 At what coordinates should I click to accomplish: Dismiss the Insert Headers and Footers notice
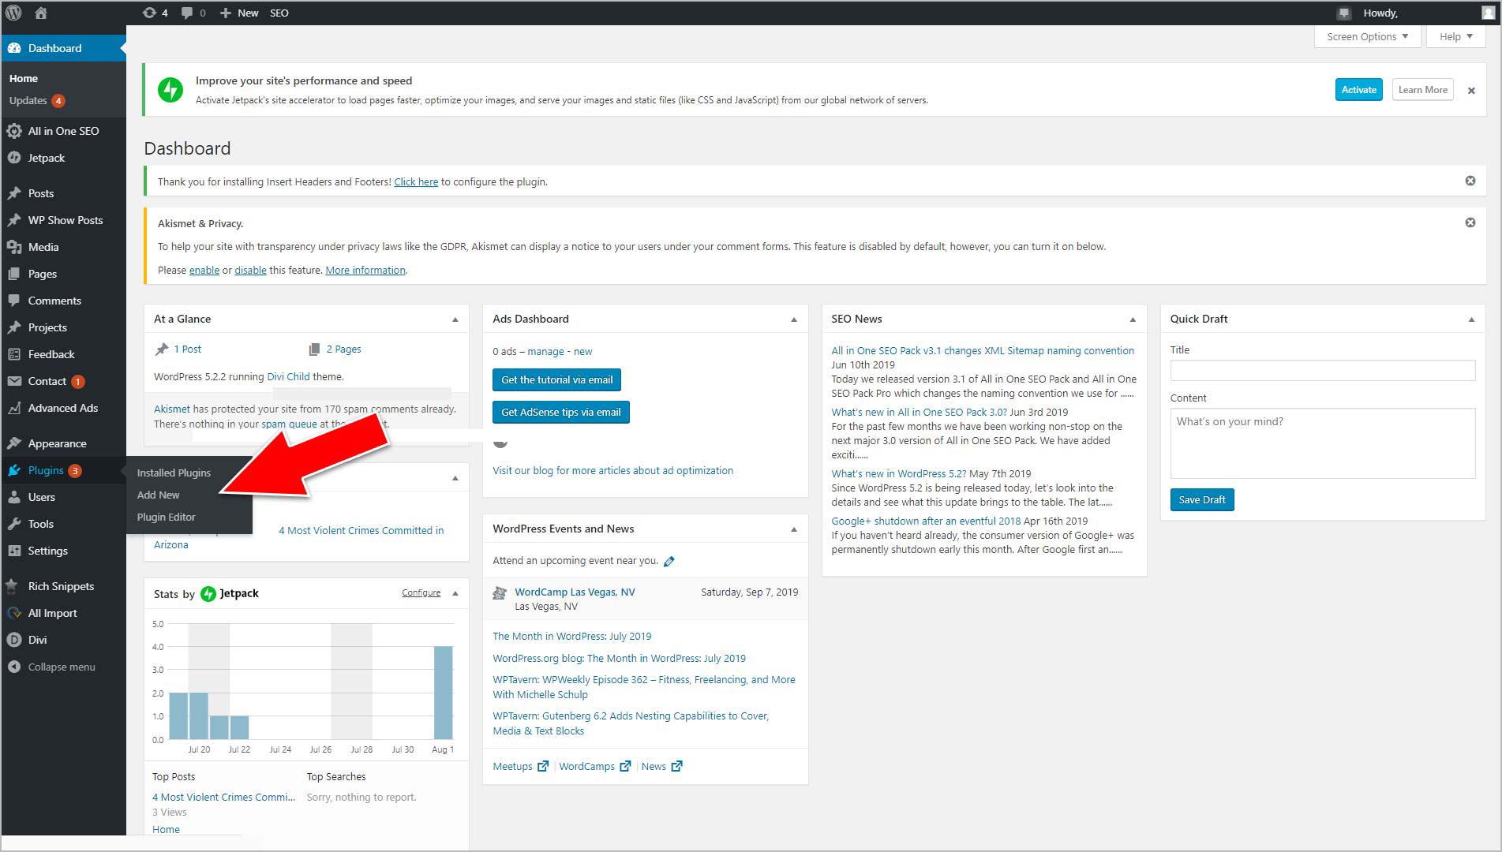1470,181
